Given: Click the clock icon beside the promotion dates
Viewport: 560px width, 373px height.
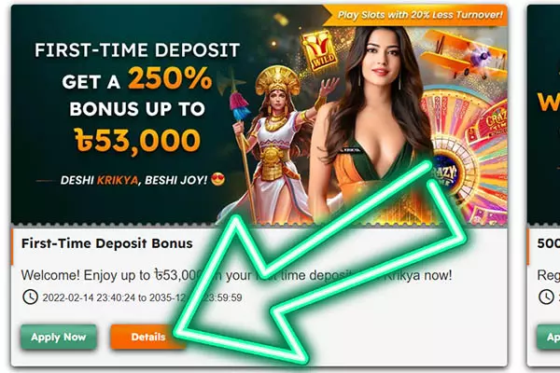Looking at the screenshot, I should coord(30,297).
